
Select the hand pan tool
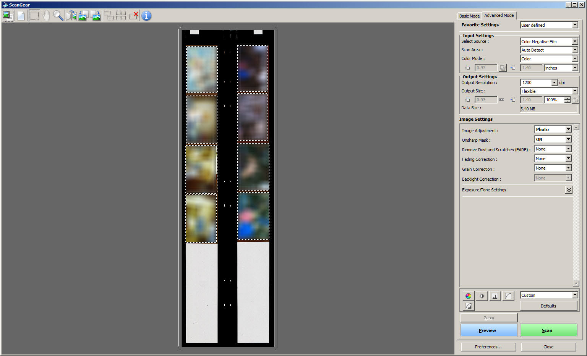coord(46,16)
